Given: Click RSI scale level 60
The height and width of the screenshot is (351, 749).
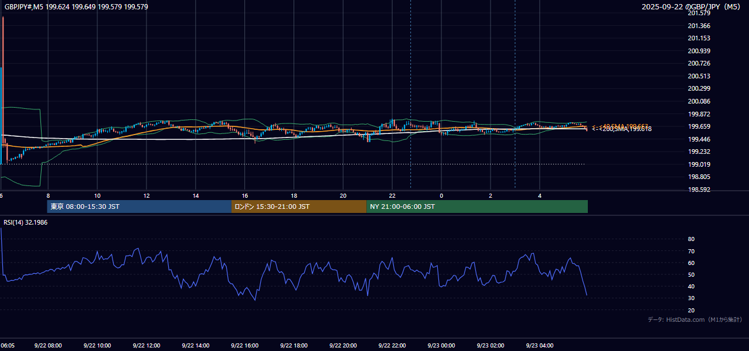Looking at the screenshot, I should tap(692, 263).
